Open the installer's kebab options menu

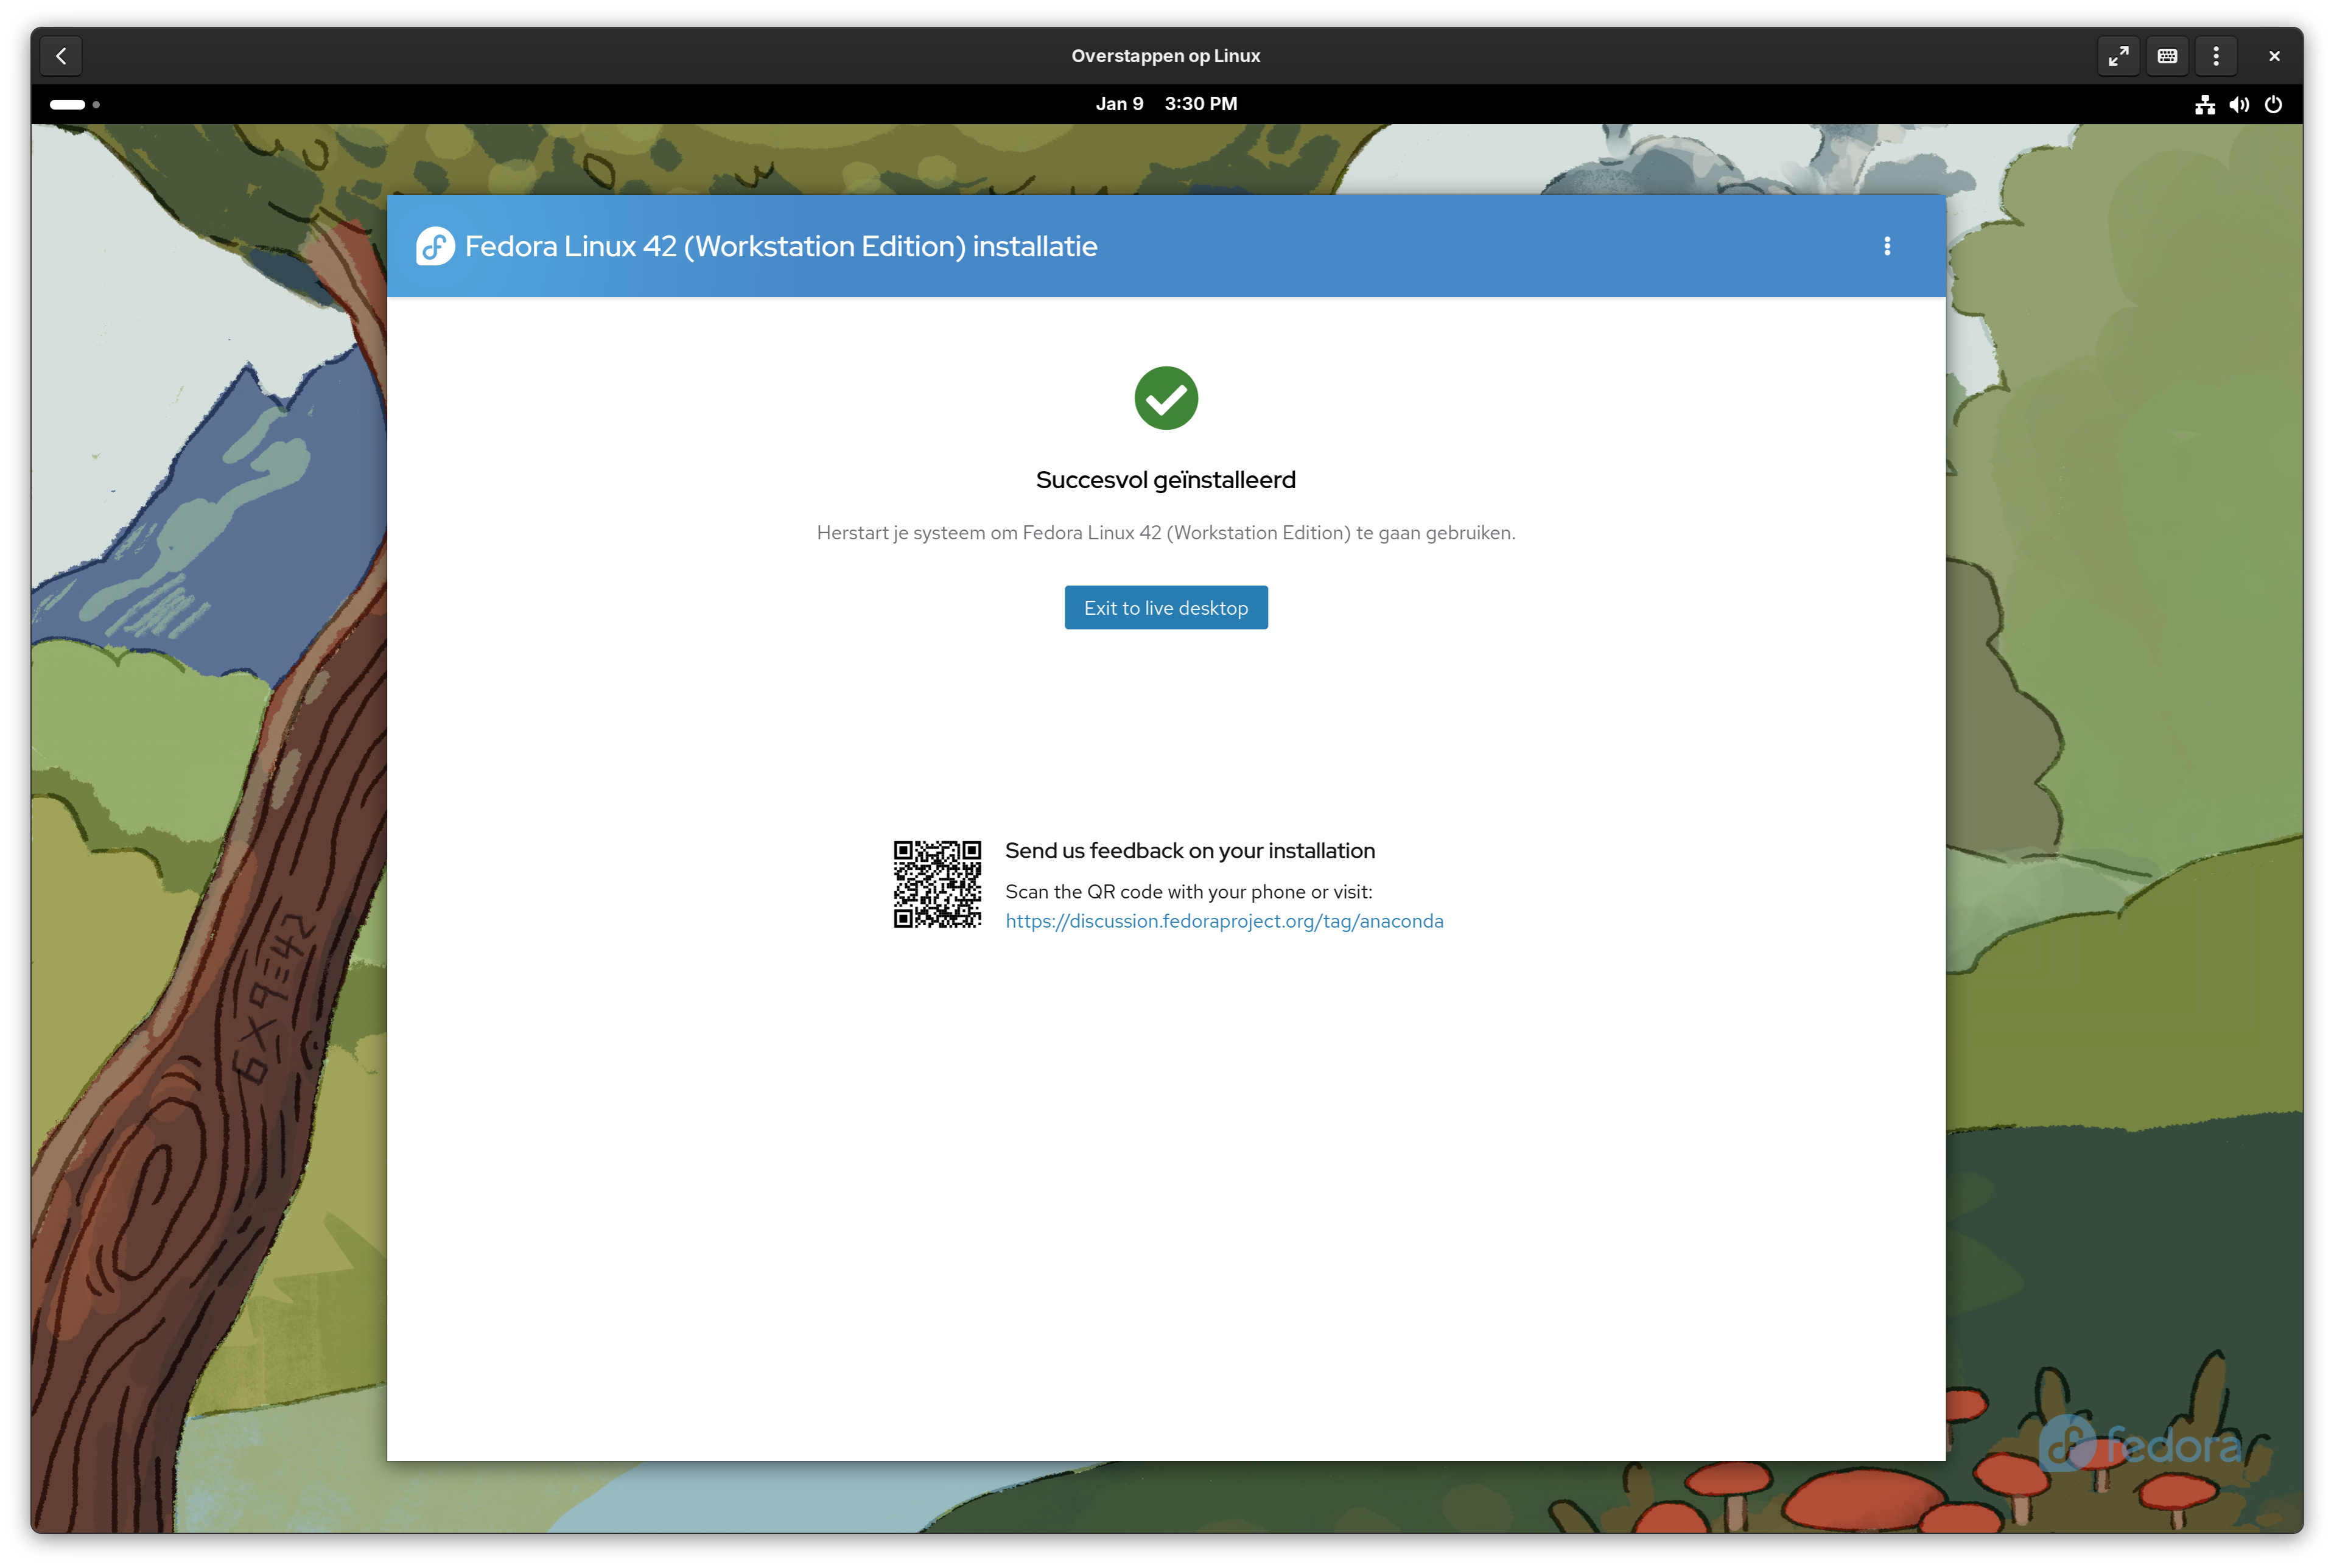pyautogui.click(x=1887, y=246)
